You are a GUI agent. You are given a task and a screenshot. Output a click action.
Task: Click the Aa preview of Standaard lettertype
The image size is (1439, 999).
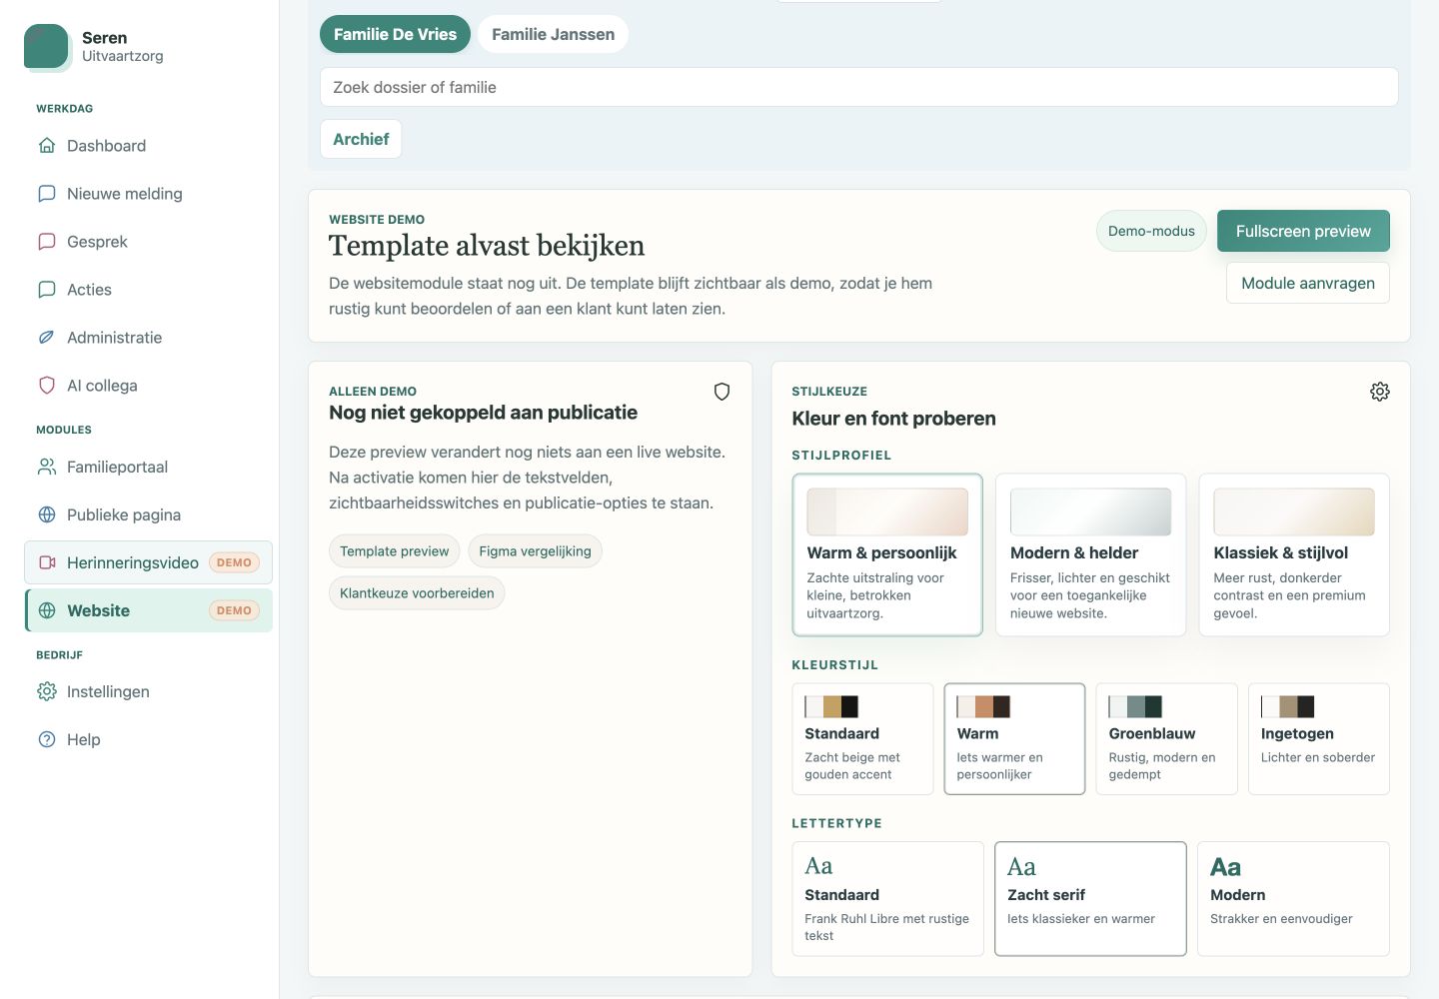pos(818,866)
